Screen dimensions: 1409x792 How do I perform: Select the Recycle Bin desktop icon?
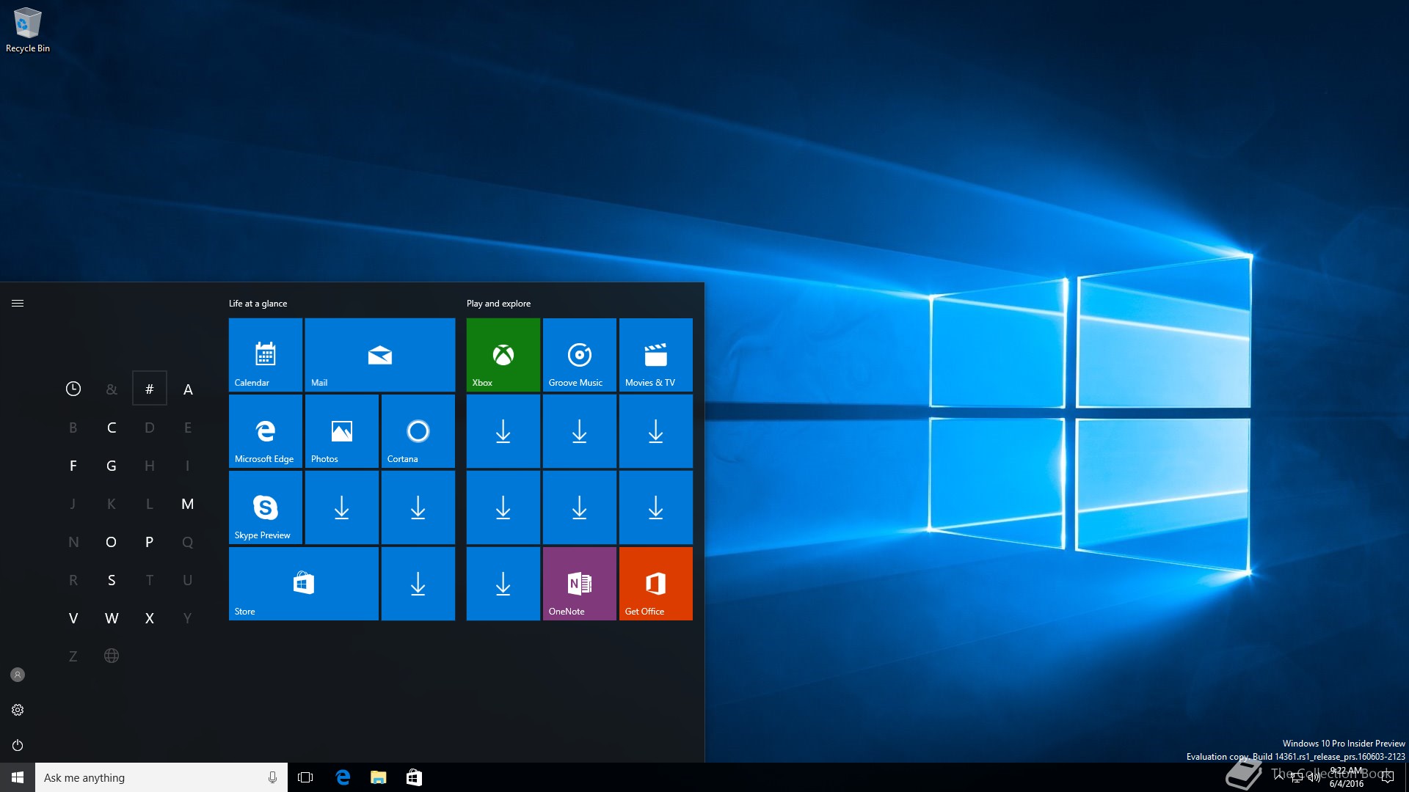tap(28, 30)
